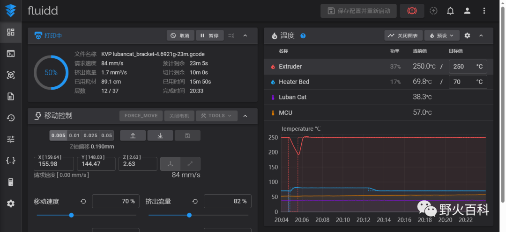
Task: Lower Z offset with down arrow button
Action: coord(160,135)
